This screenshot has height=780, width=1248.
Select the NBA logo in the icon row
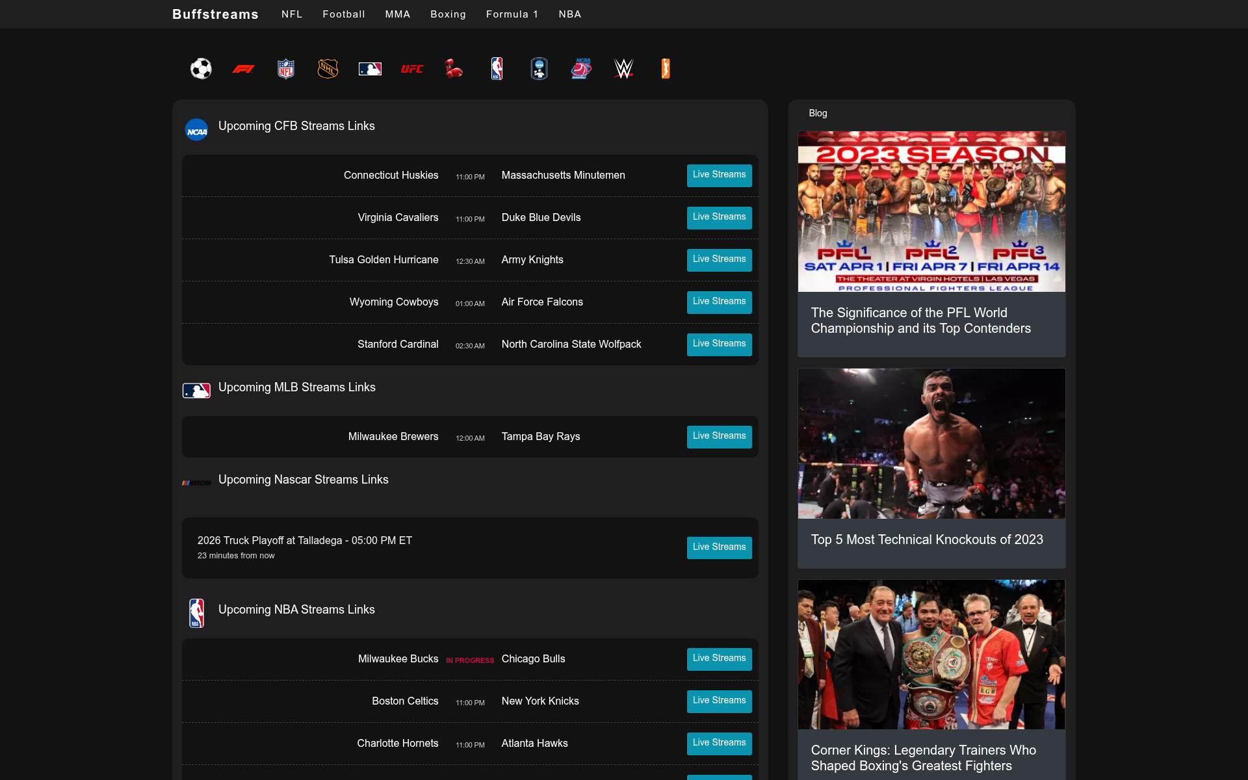(x=497, y=68)
